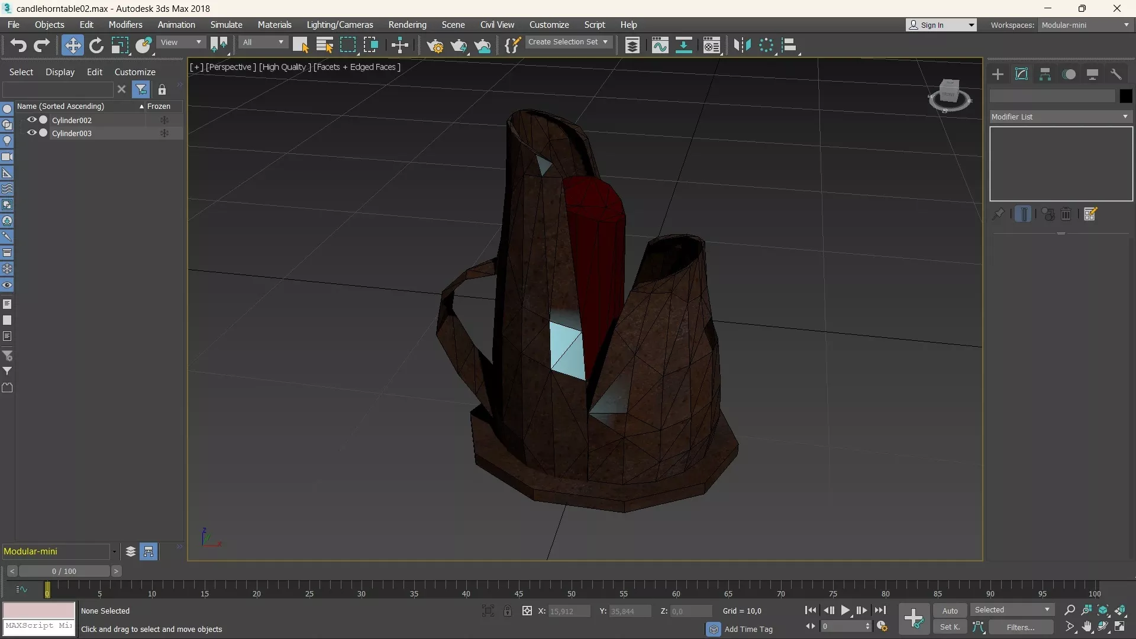
Task: Click Zoom Extents All icon
Action: click(1120, 610)
